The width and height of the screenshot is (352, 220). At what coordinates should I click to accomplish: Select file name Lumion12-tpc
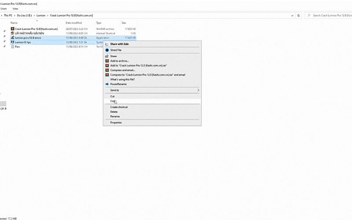coord(23,42)
